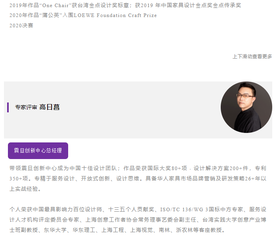Click the text 作品荣获国际大奖80+项
This screenshot has height=235, width=275.
[x=155, y=168]
